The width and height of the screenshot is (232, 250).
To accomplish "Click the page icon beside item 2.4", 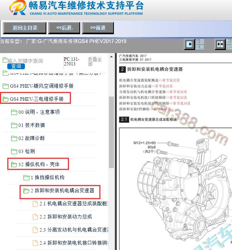I will 35,243.
